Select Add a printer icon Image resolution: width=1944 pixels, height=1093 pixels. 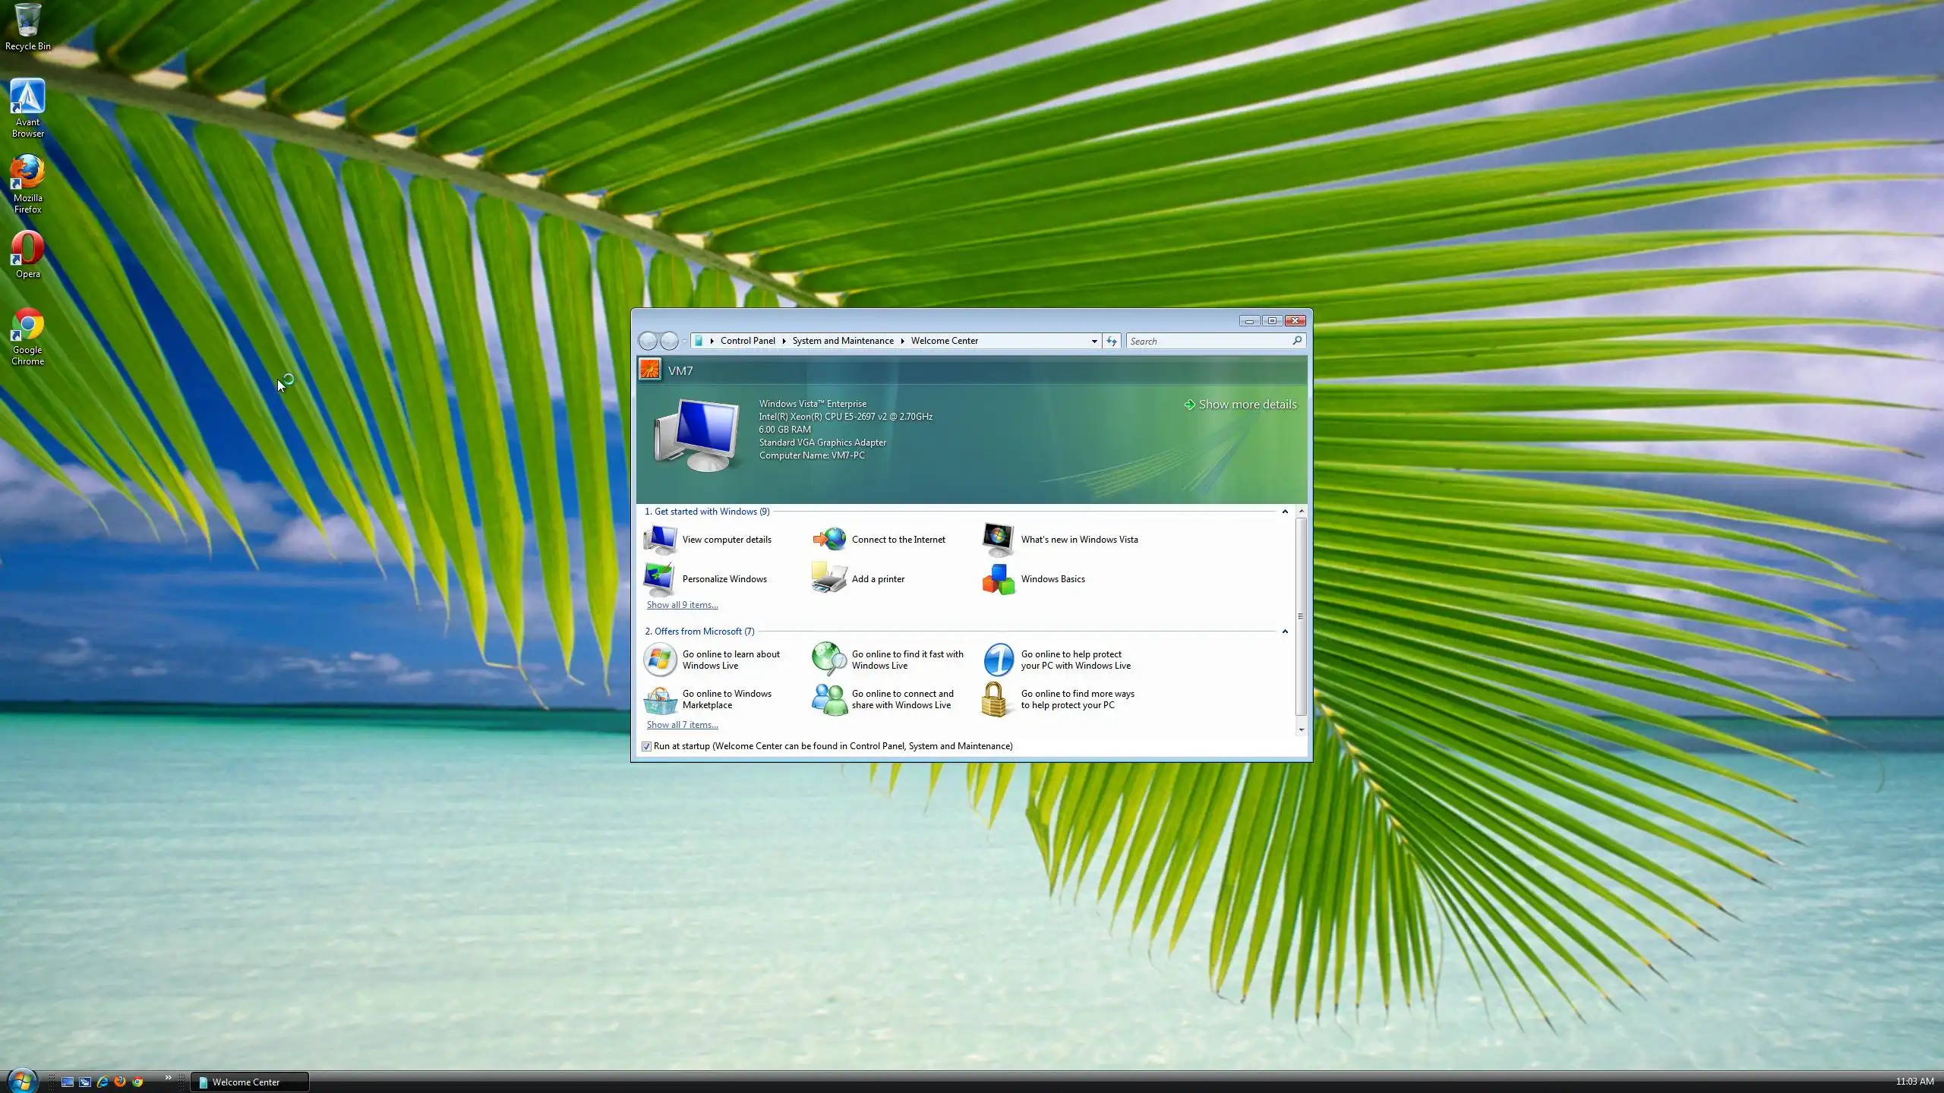829,579
